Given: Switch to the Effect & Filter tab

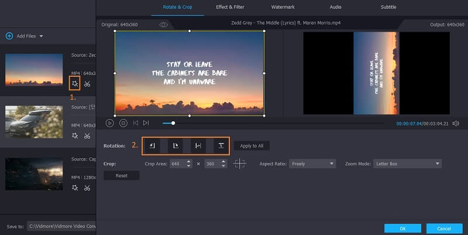Looking at the screenshot, I should click(230, 7).
